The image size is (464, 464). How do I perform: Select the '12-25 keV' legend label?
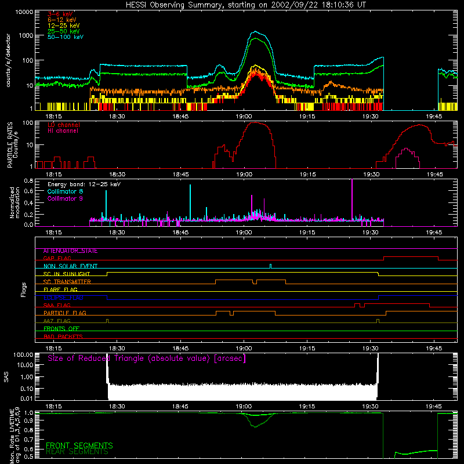[x=64, y=26]
